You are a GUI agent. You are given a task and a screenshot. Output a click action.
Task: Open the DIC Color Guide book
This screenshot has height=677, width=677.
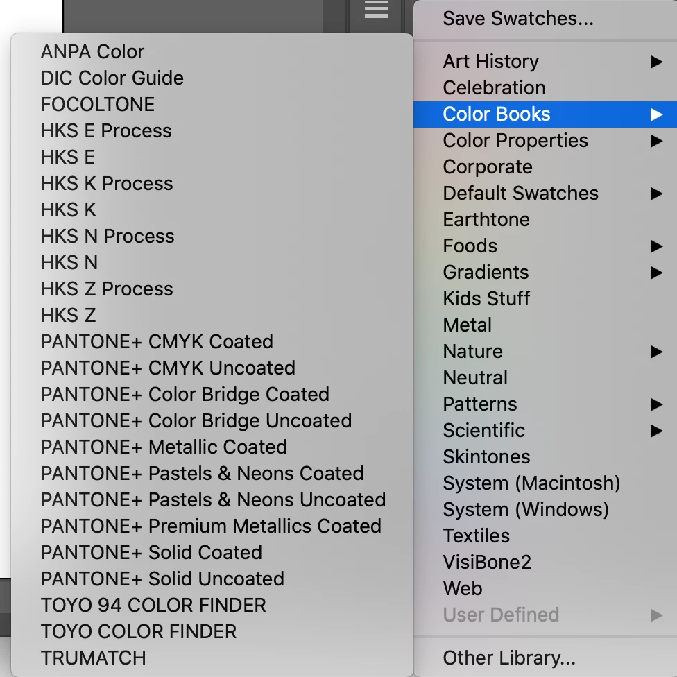tap(212, 78)
